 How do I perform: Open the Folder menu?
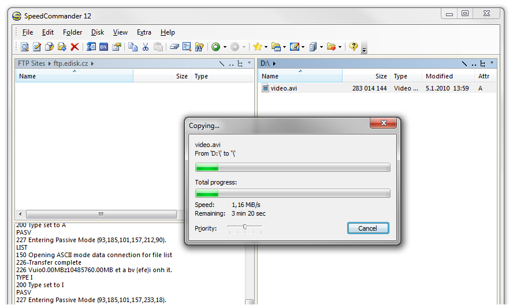pos(72,32)
